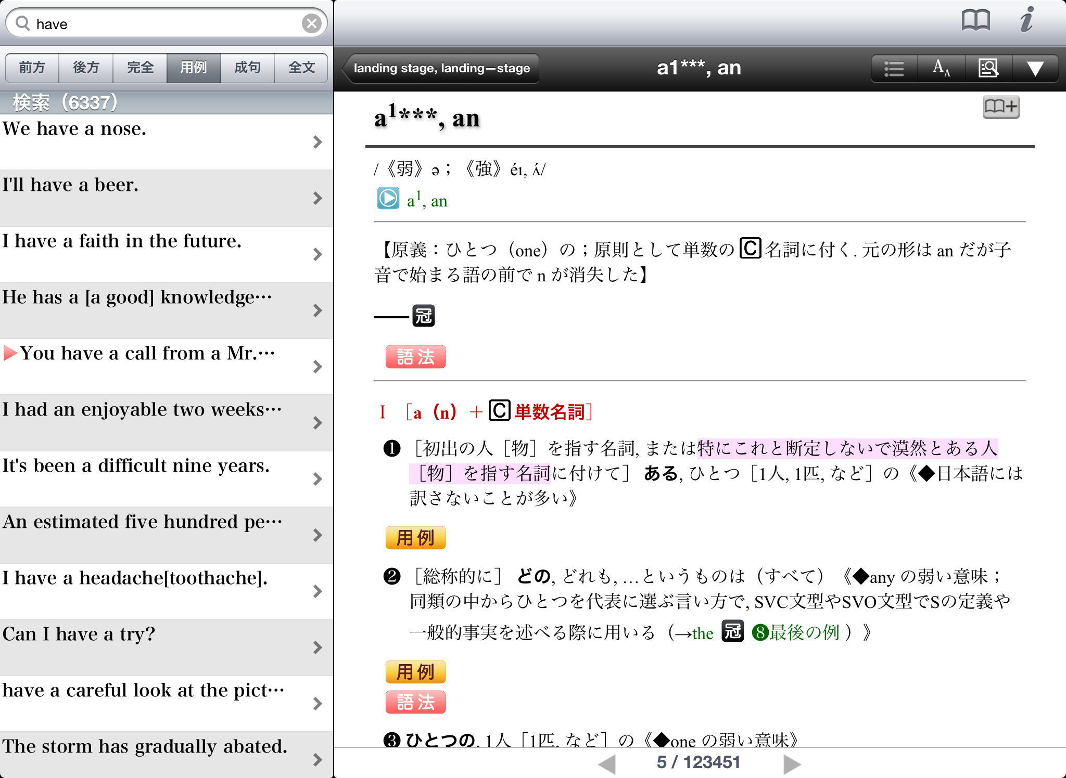The height and width of the screenshot is (778, 1066).
Task: Clear the search field text
Action: point(311,23)
